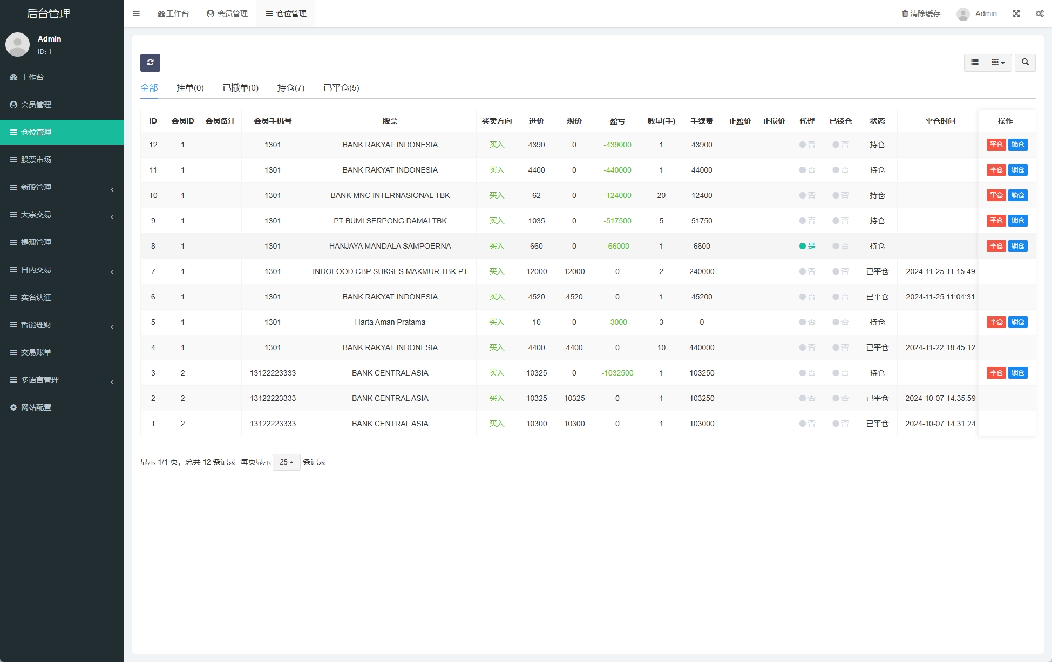The height and width of the screenshot is (662, 1052).
Task: Open the column grid dropdown
Action: tap(998, 63)
